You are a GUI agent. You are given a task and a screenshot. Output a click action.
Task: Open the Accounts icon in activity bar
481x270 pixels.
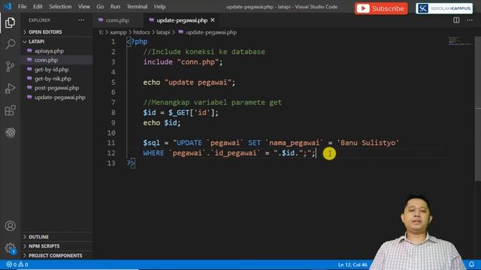10,226
